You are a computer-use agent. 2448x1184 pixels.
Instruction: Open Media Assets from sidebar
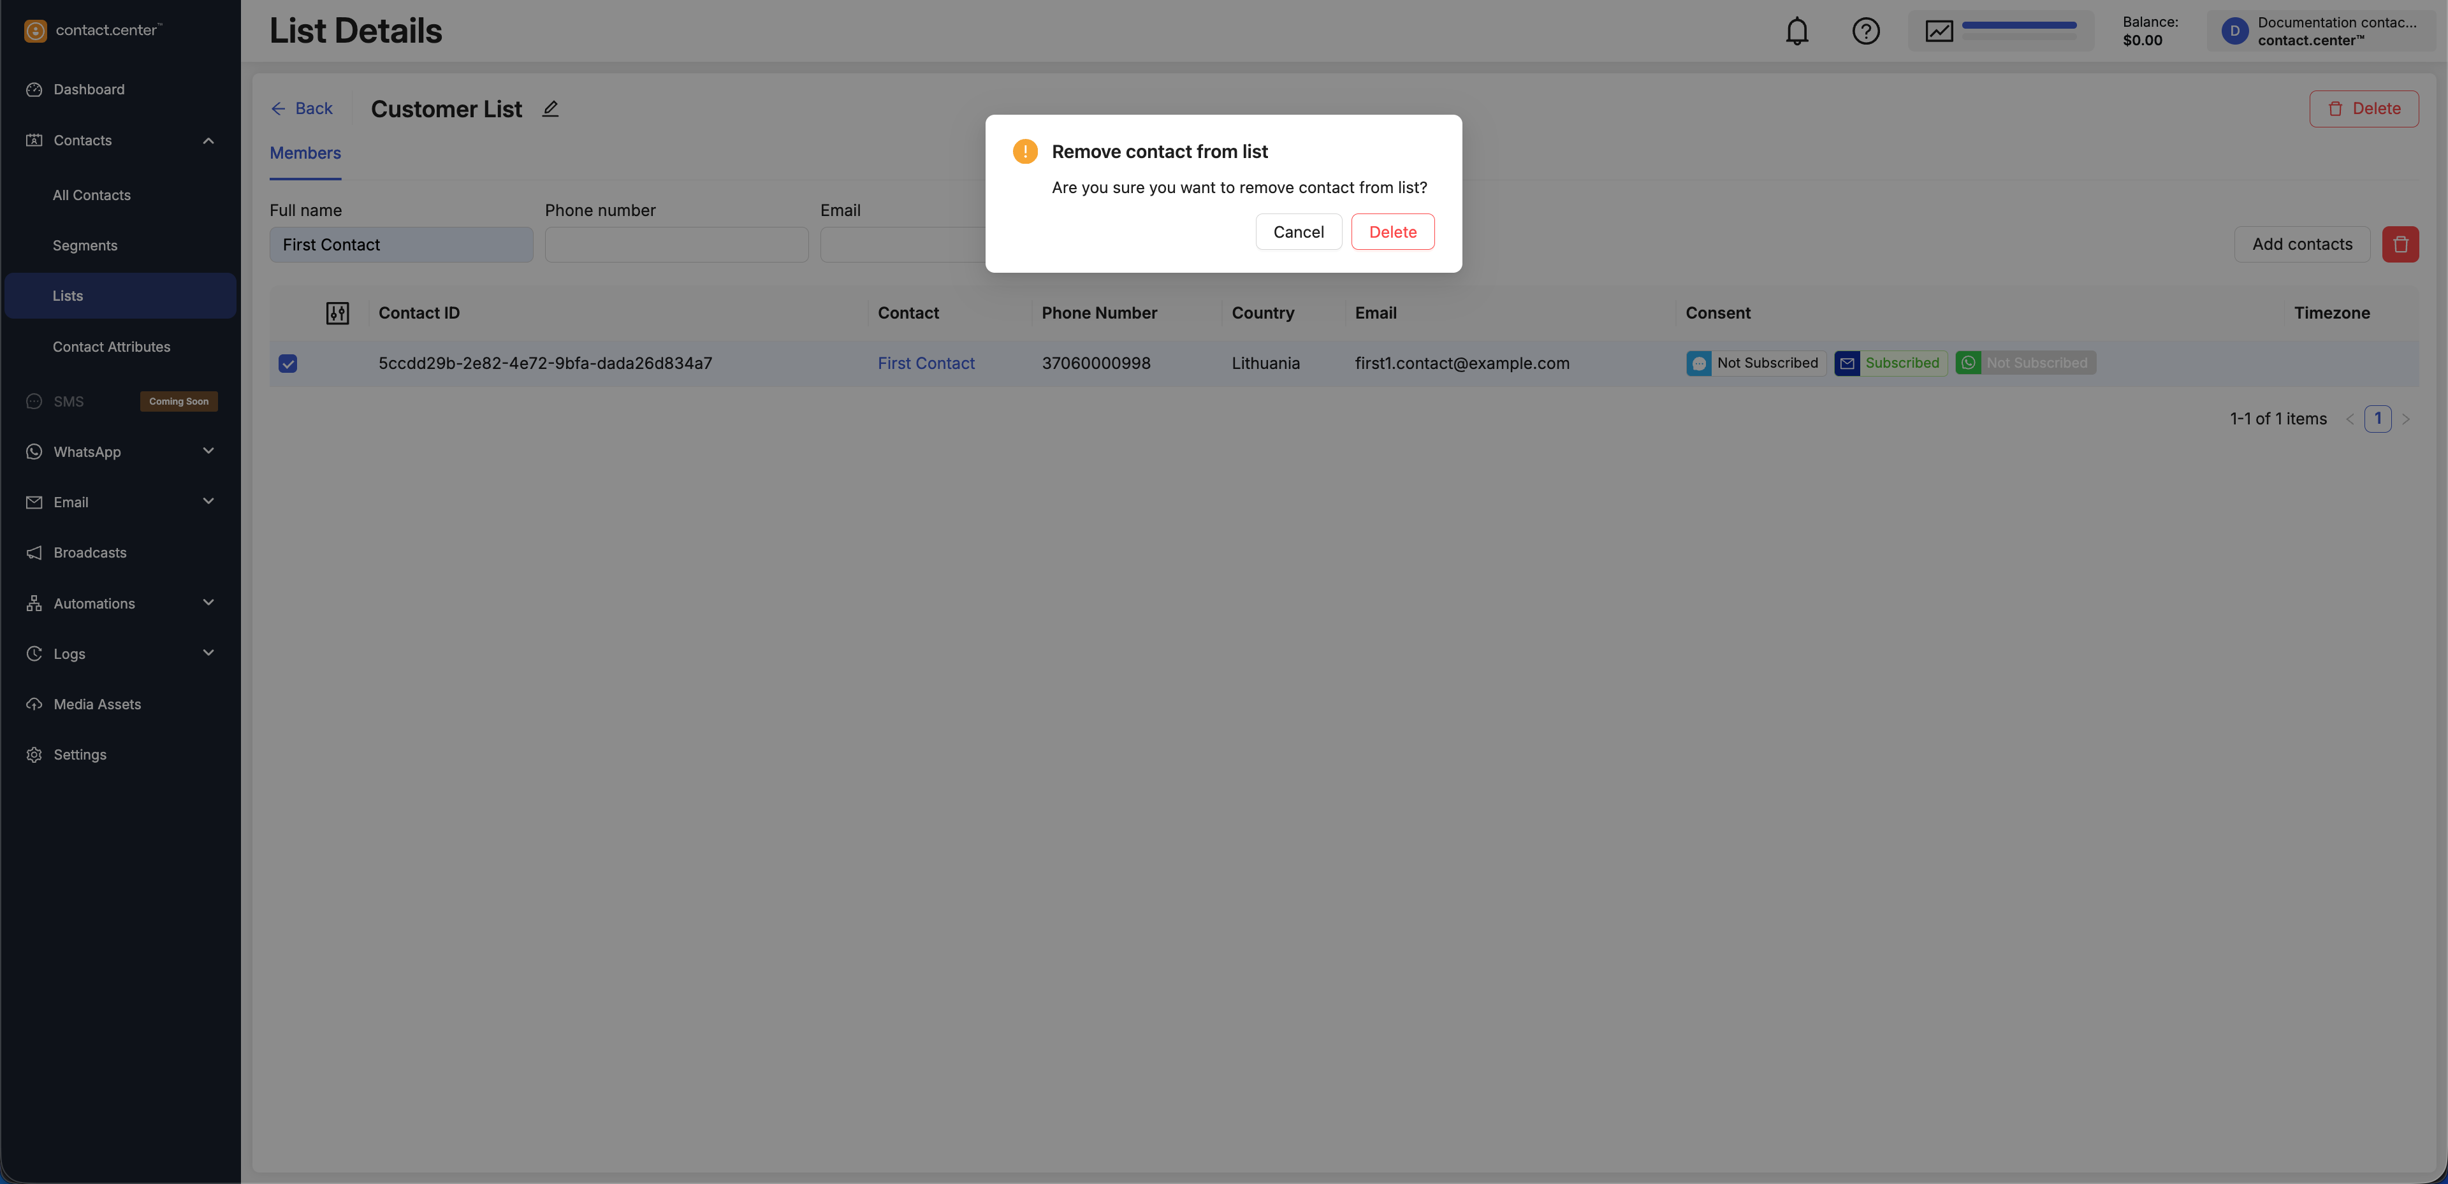(x=97, y=704)
